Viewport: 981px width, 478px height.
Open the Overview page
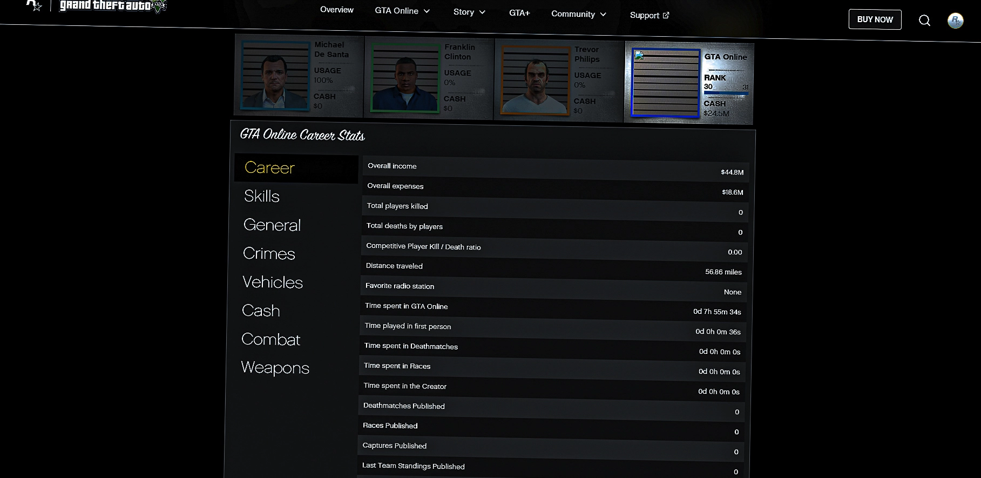336,10
